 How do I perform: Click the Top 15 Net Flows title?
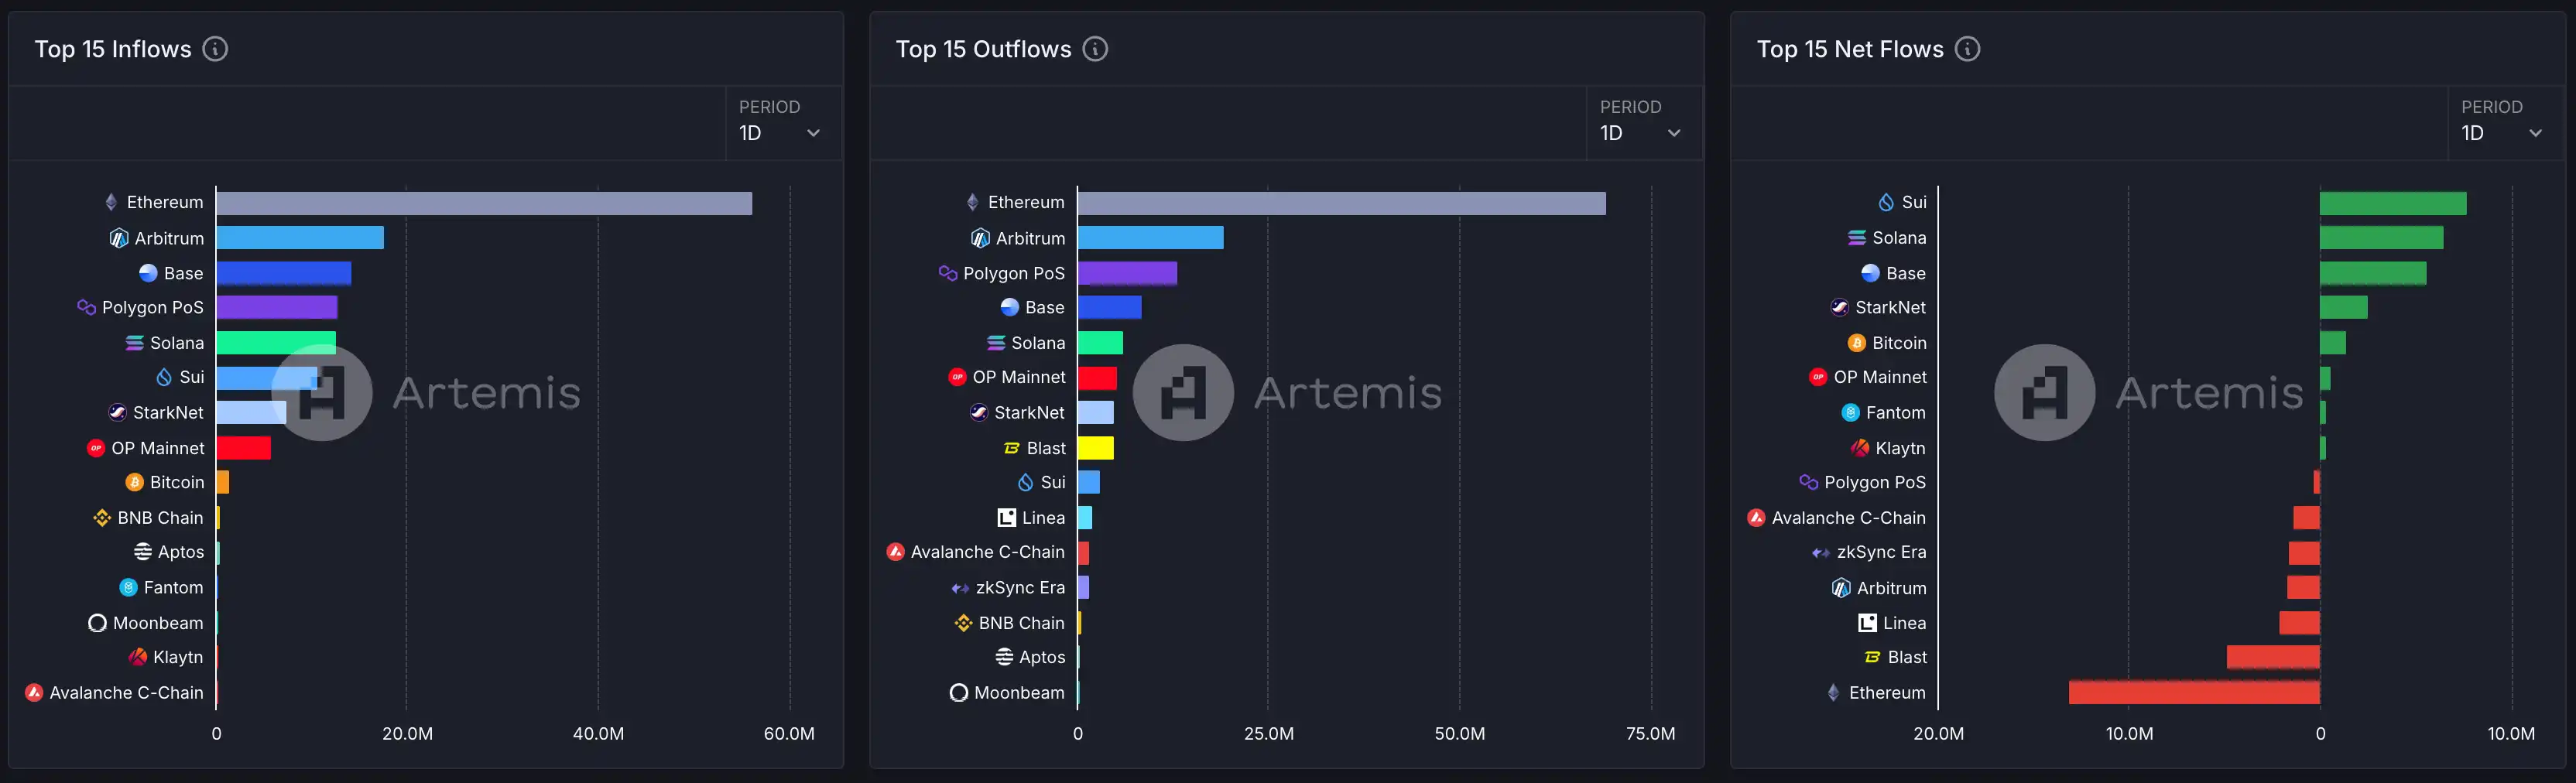click(x=1849, y=49)
